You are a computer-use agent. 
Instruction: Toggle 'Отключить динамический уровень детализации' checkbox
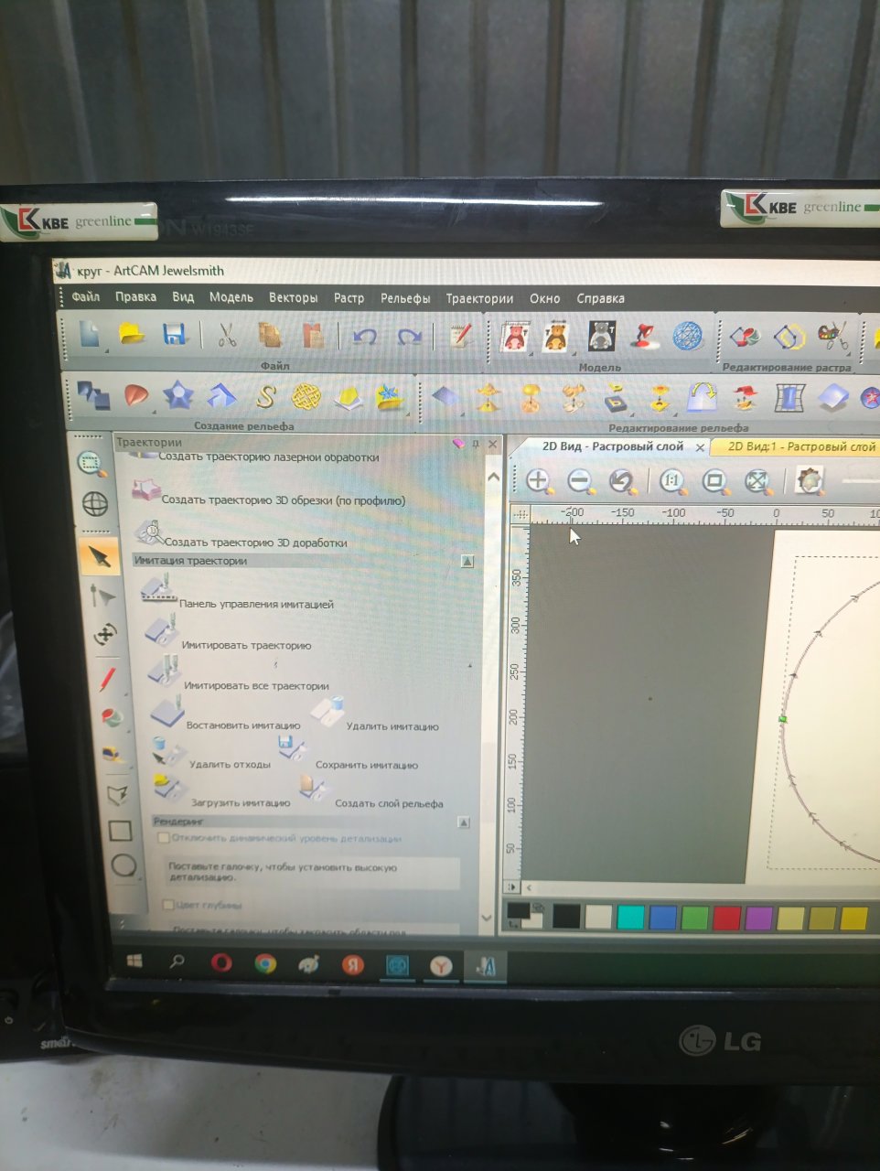[x=165, y=838]
